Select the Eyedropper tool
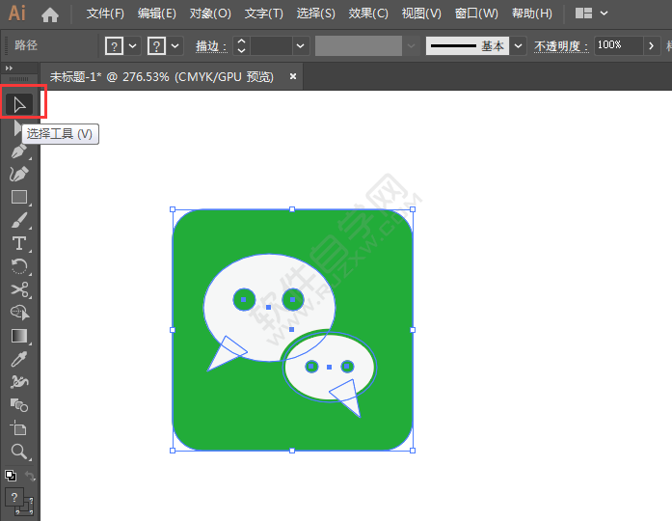This screenshot has height=521, width=672. [19, 359]
